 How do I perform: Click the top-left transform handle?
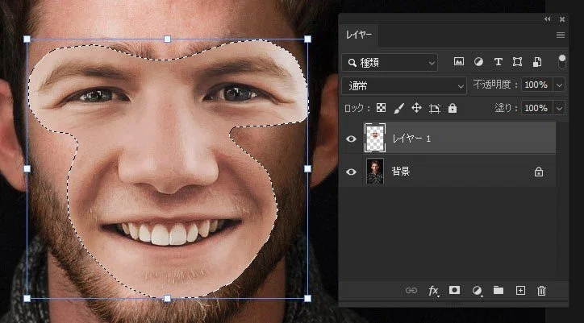click(x=27, y=39)
